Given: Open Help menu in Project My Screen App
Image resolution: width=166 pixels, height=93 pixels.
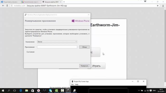Looking at the screenshot, I should (x=77, y=84).
